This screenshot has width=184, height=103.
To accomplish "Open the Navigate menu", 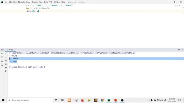I will (x=22, y=2).
